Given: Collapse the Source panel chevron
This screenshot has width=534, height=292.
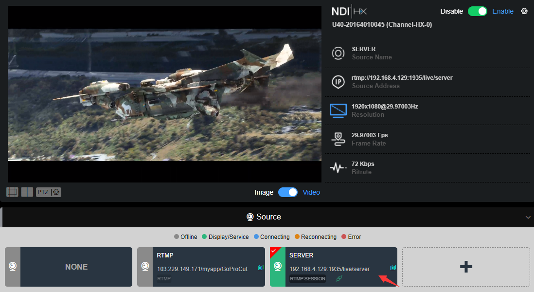Looking at the screenshot, I should (x=528, y=218).
